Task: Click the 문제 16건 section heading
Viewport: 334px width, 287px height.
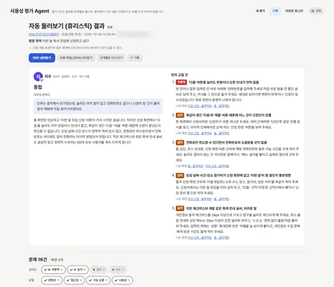Action: coord(38,260)
